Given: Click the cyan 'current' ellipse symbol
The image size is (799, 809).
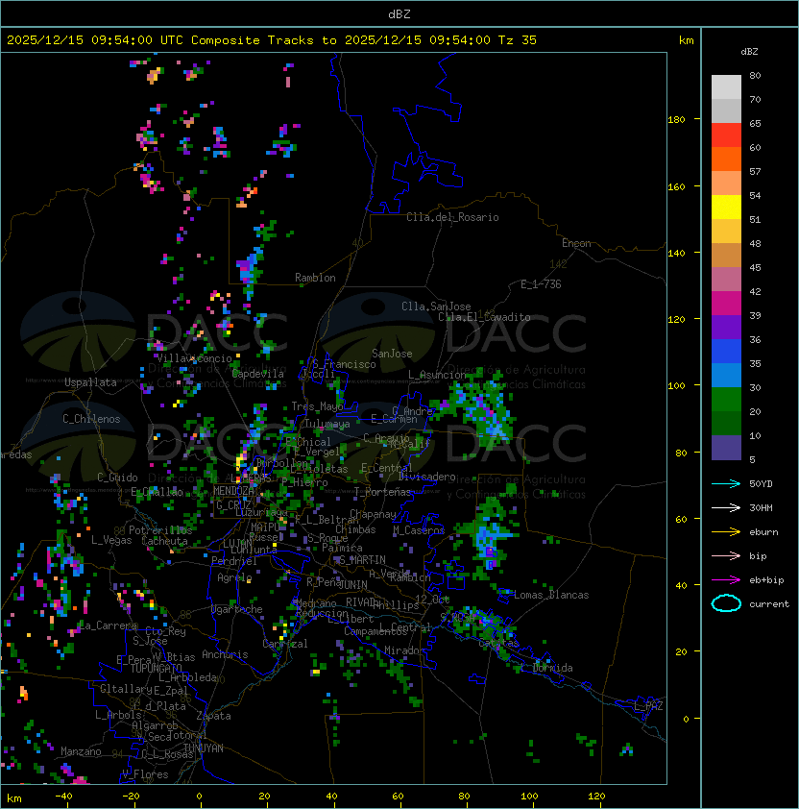Looking at the screenshot, I should pos(726,603).
